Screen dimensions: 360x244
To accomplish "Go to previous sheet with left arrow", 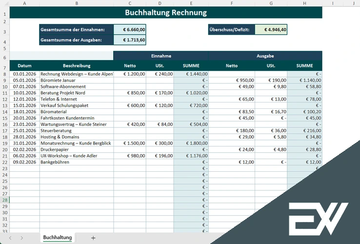I will (x=10, y=238).
